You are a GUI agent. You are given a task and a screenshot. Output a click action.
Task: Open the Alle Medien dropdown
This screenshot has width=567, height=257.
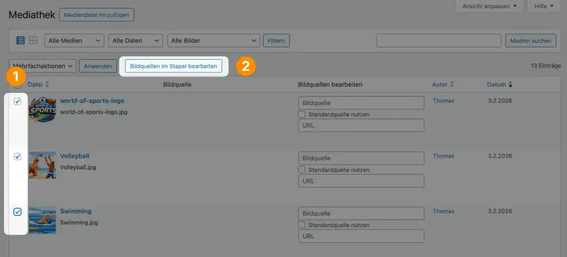pyautogui.click(x=74, y=40)
